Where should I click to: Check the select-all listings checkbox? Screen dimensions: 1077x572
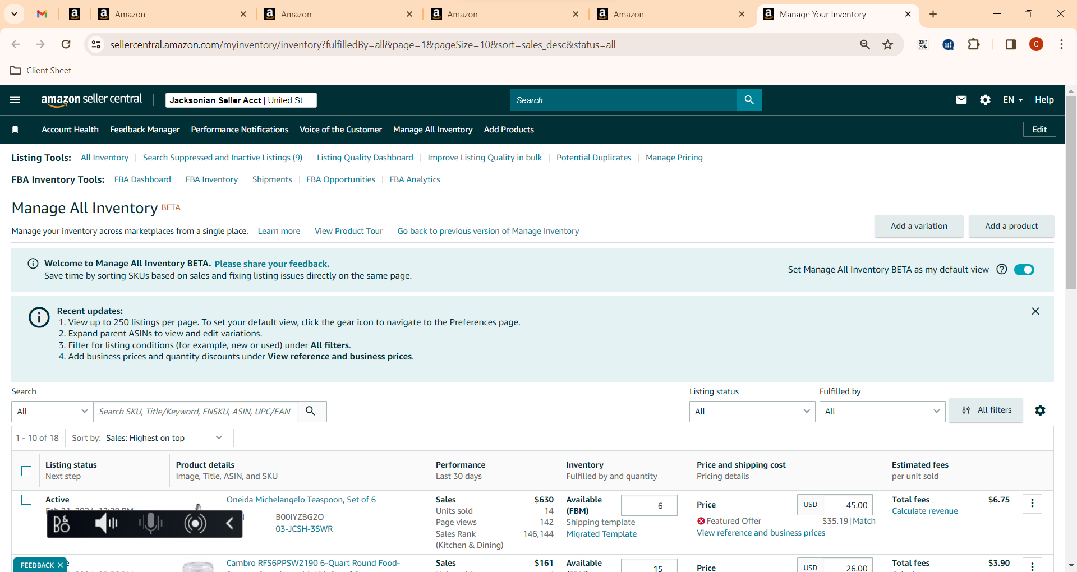(x=26, y=471)
